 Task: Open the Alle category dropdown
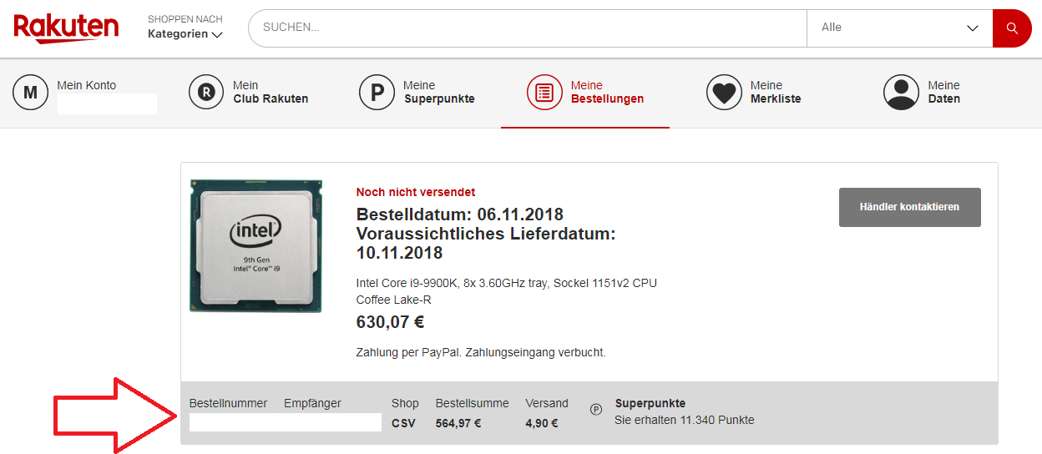(899, 28)
